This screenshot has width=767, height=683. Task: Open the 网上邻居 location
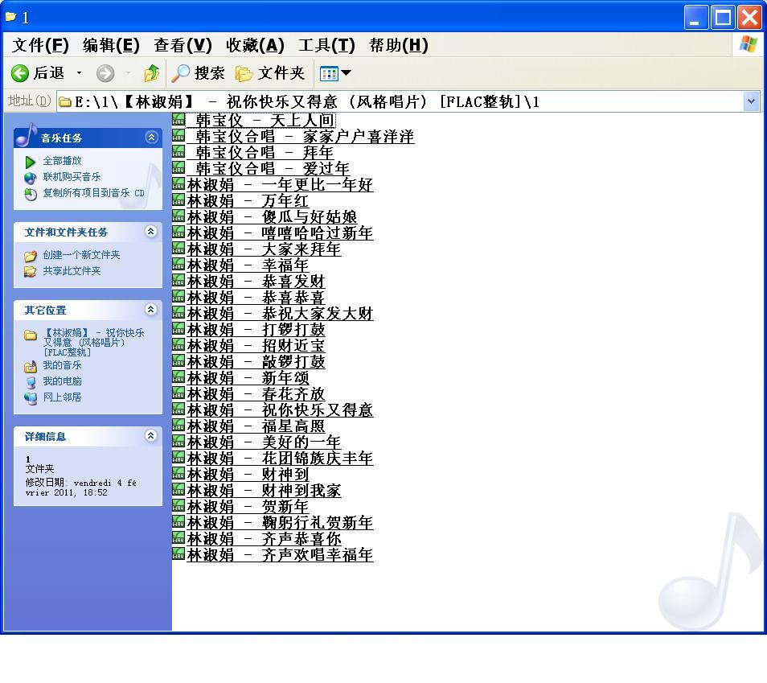point(62,397)
